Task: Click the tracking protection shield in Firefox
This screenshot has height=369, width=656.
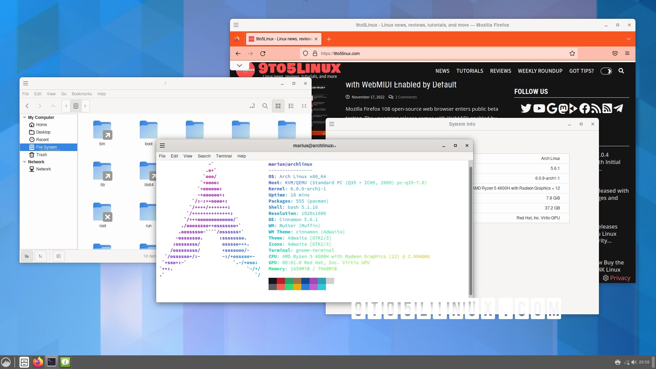Action: pos(305,53)
